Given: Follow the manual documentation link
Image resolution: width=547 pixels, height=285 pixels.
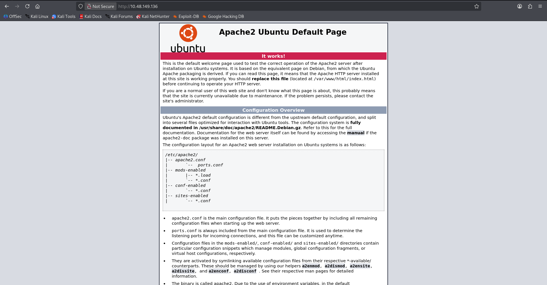Looking at the screenshot, I should [x=356, y=133].
